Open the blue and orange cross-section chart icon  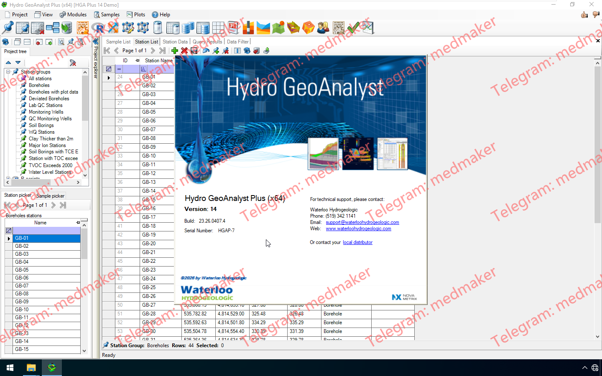click(x=263, y=28)
